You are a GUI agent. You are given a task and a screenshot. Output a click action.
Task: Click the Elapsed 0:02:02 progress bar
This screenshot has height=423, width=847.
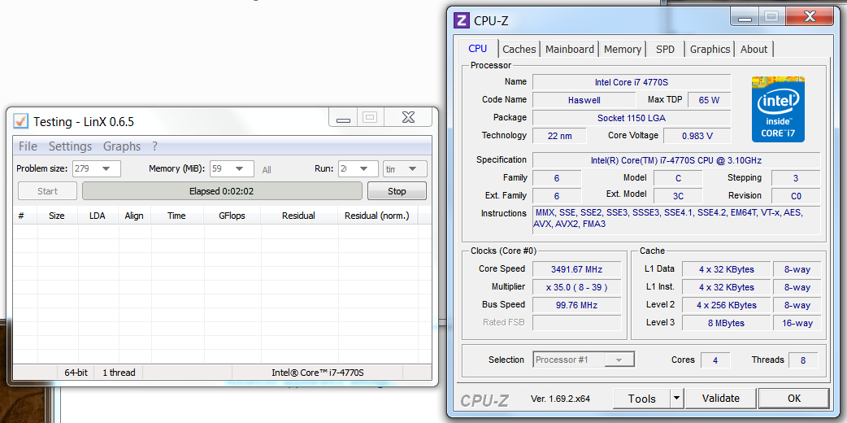222,191
